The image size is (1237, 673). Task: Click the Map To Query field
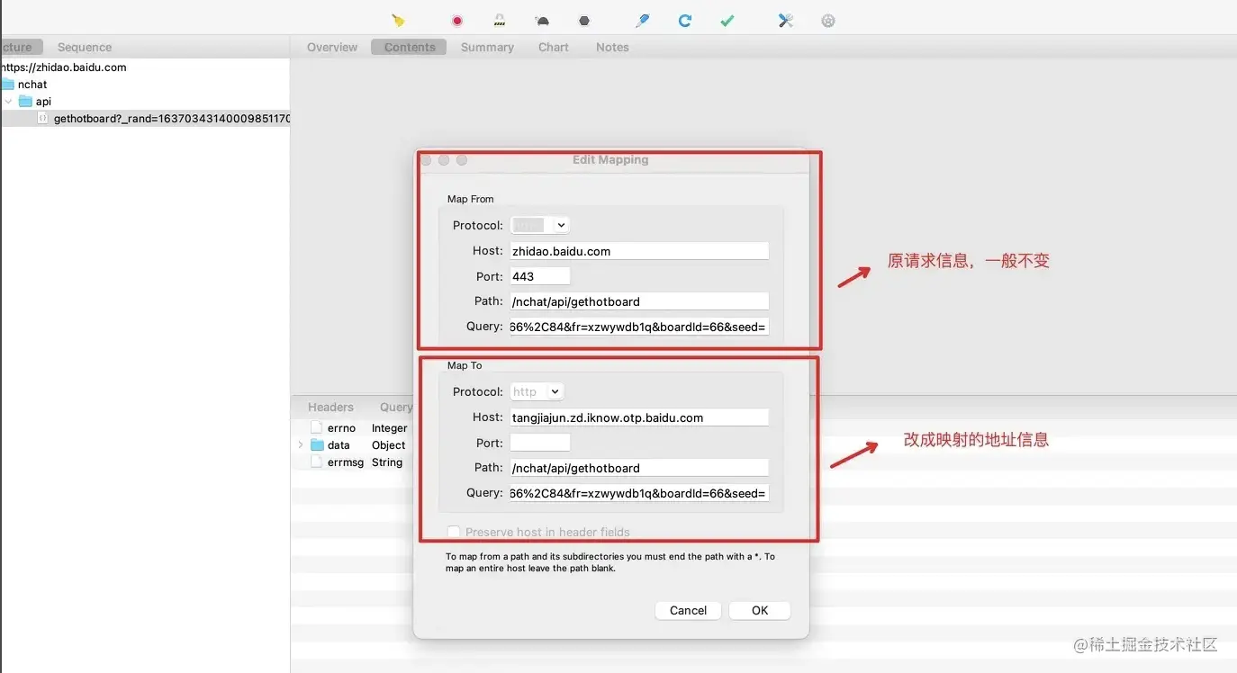pos(639,493)
